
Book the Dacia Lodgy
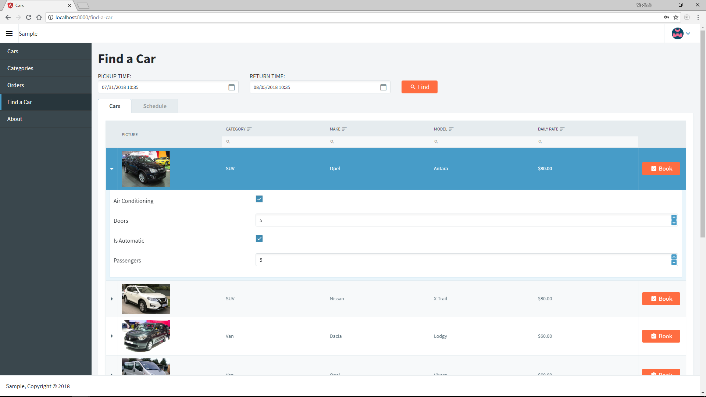[x=661, y=336]
